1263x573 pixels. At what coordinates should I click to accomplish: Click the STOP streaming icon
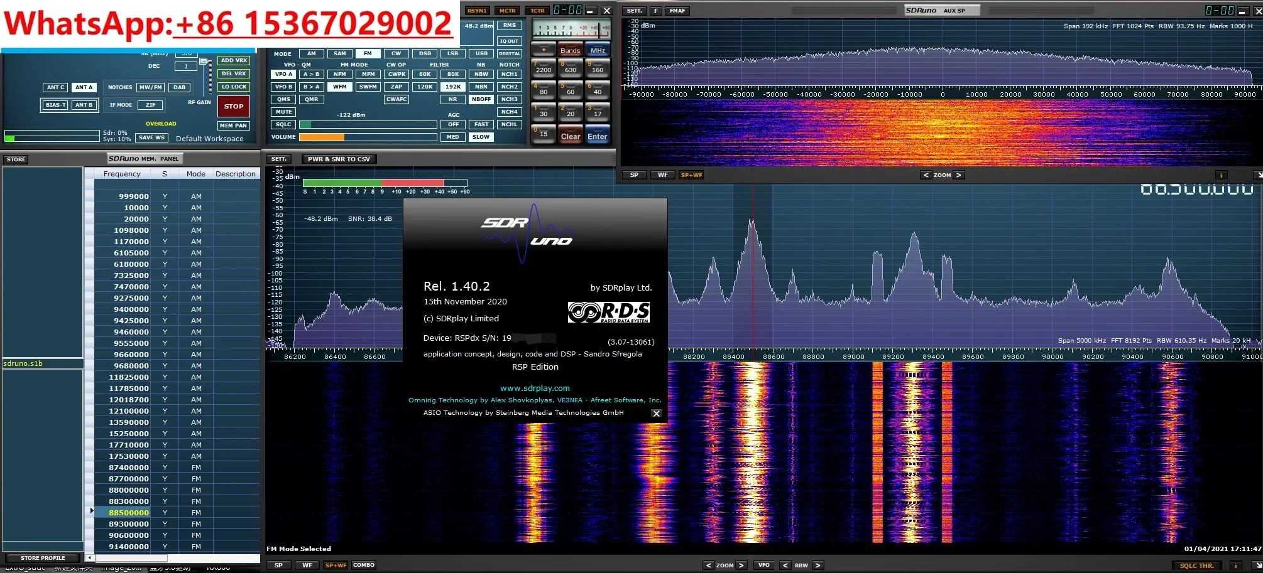point(233,106)
